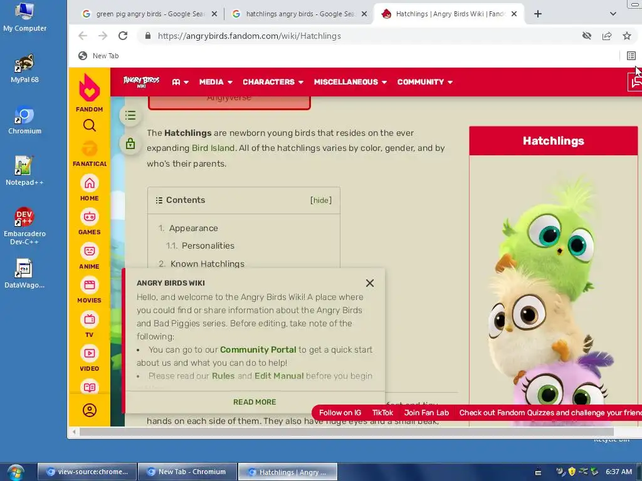
Task: Click the page protection lock icon
Action: pos(130,143)
